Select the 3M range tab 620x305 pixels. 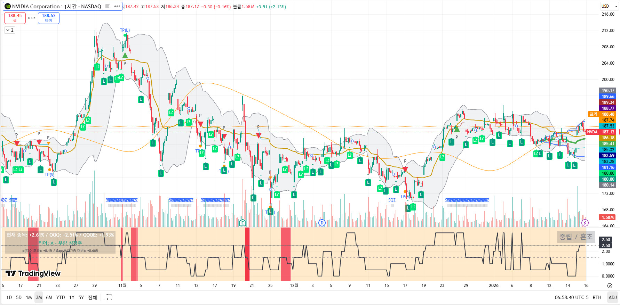[x=39, y=297]
